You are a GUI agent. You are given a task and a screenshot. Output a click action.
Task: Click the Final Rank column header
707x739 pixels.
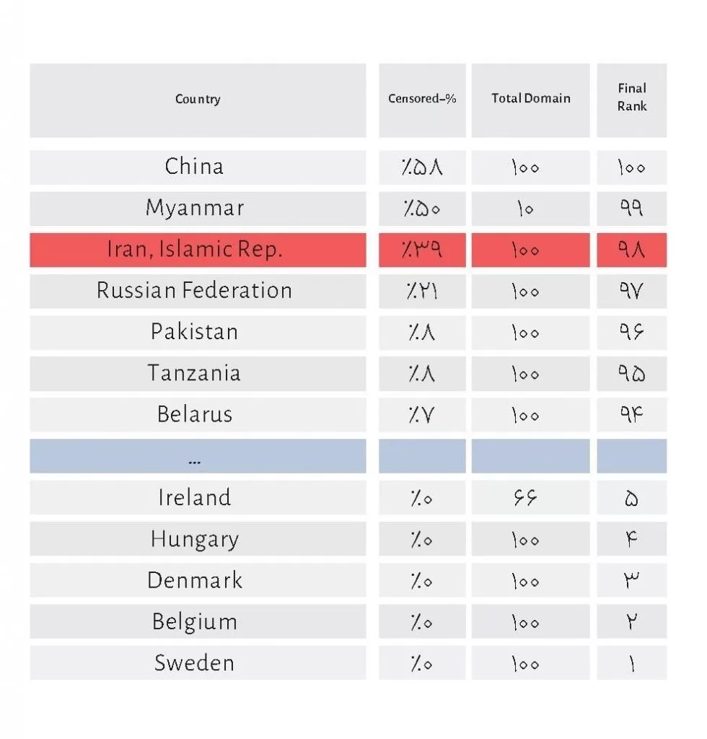click(631, 98)
